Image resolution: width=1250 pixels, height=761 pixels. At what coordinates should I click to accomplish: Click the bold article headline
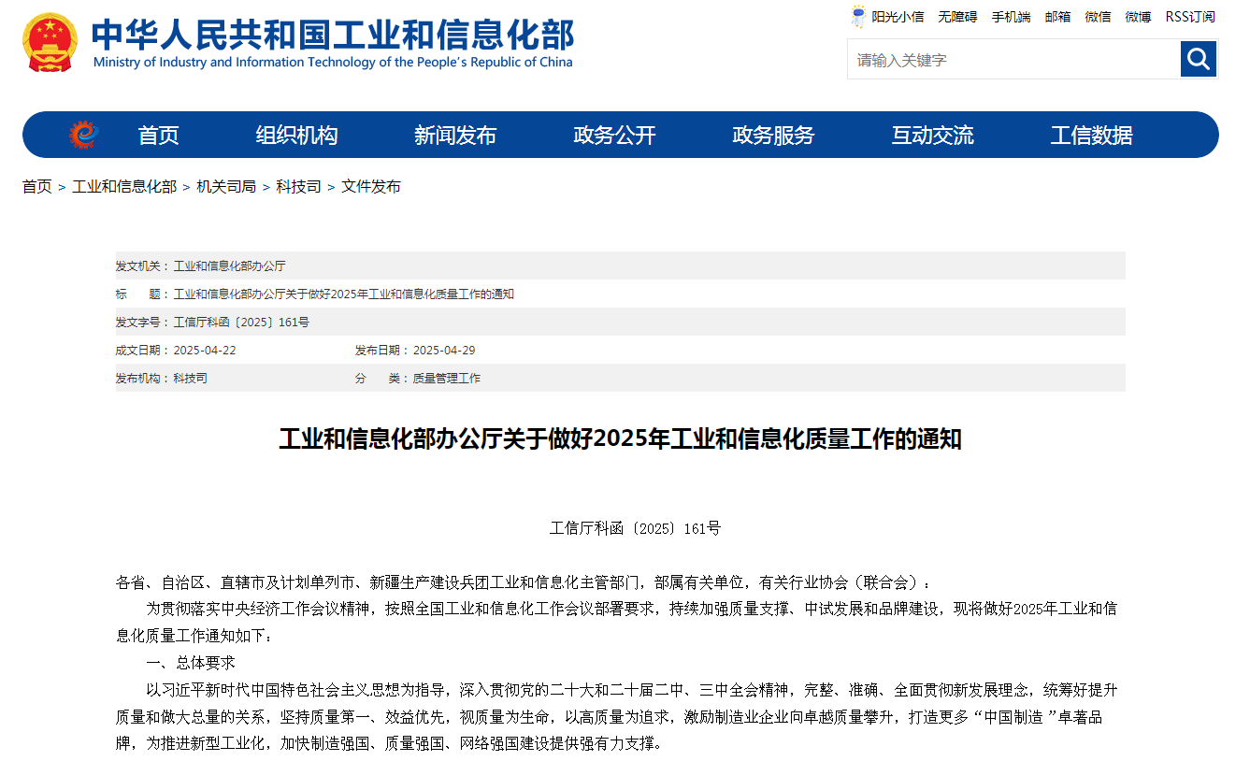tap(620, 438)
